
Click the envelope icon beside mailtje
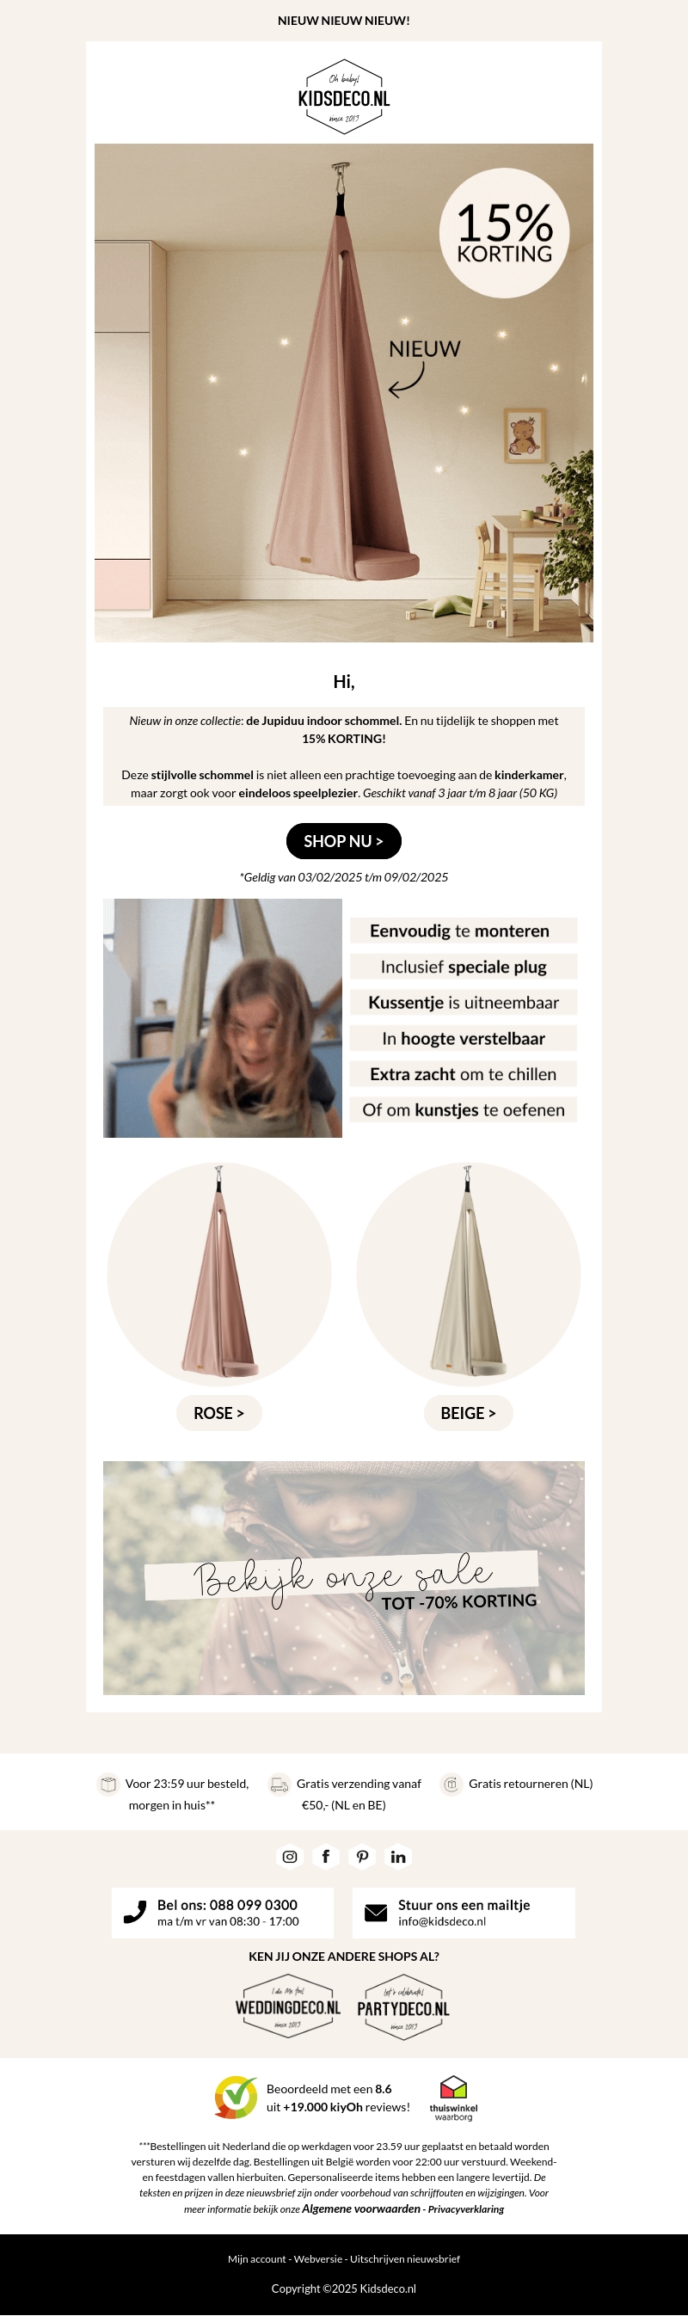pos(376,1913)
